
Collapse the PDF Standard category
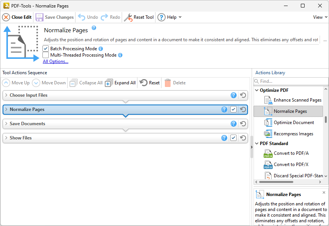257,144
